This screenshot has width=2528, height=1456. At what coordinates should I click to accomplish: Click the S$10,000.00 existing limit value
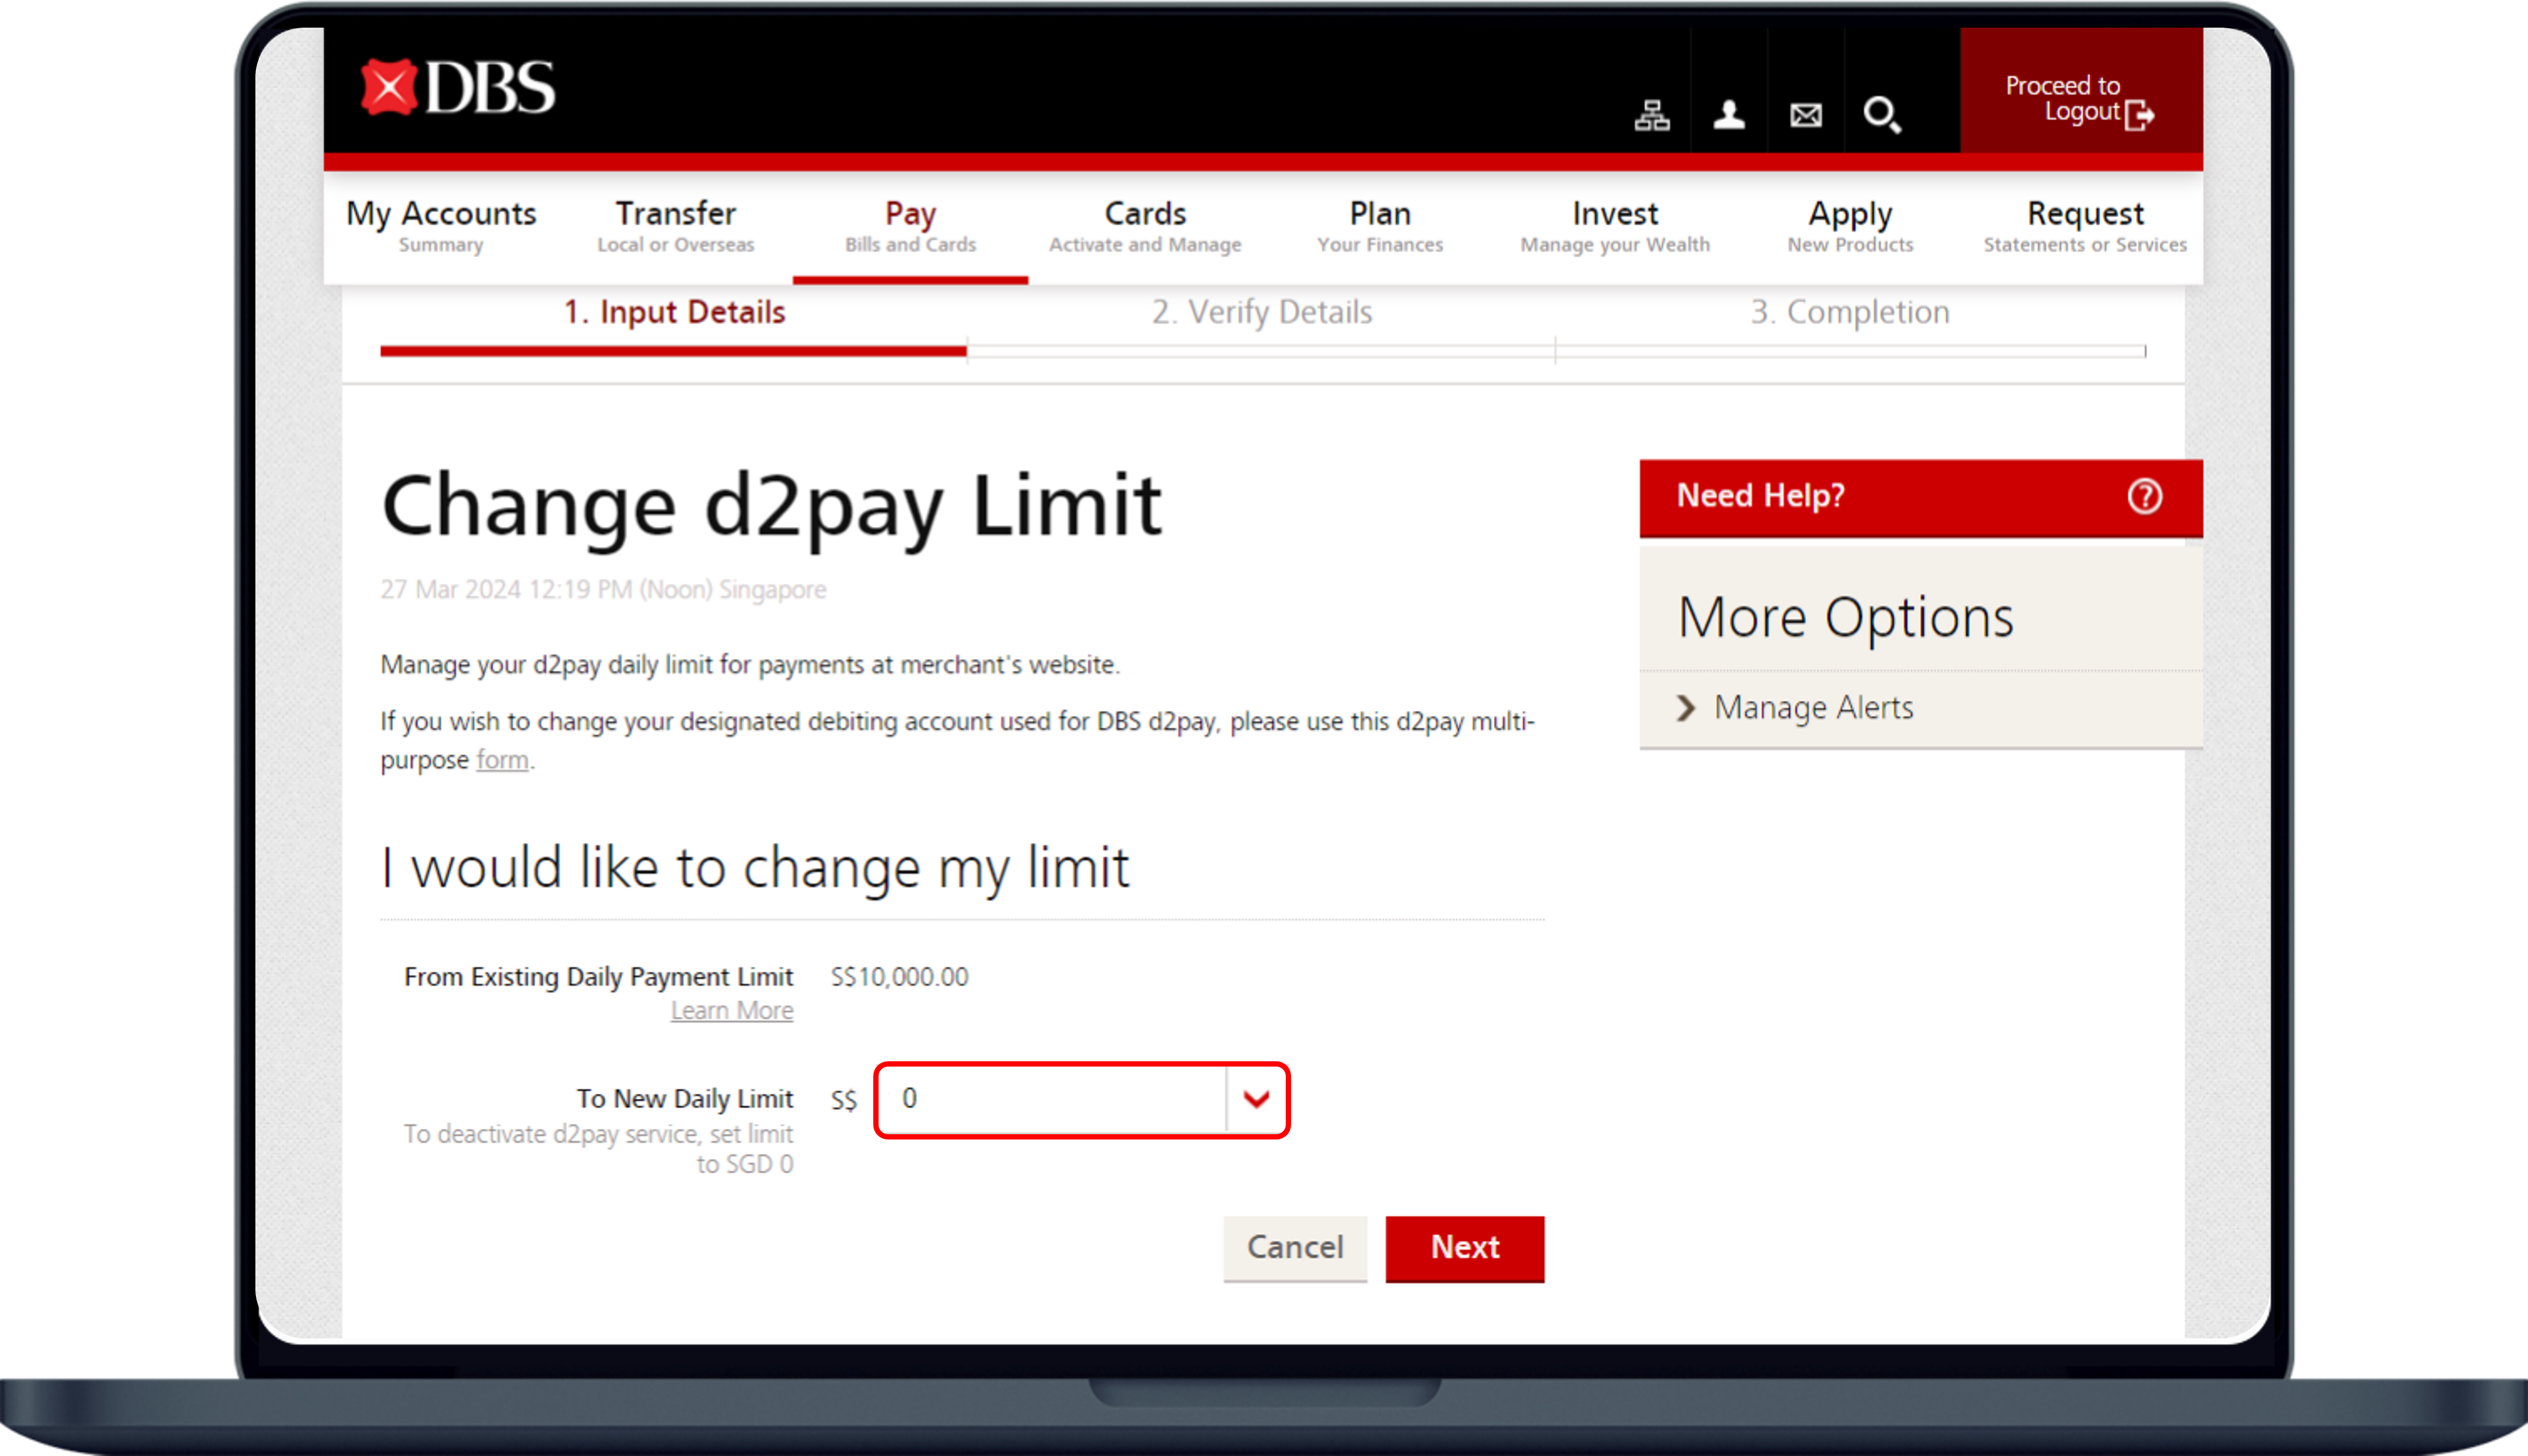[899, 976]
